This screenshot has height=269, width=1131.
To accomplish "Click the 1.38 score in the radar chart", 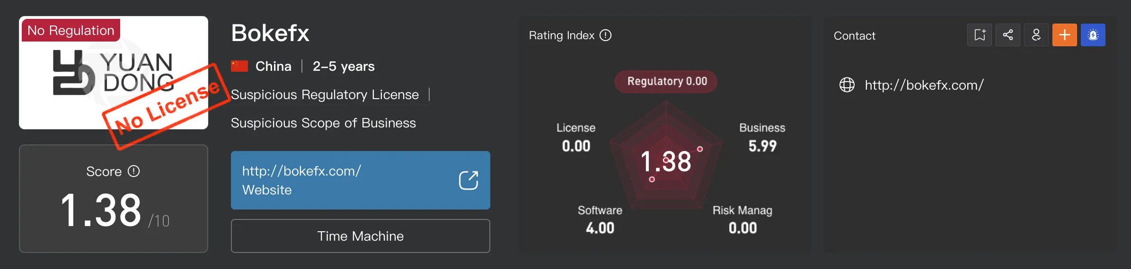I will pyautogui.click(x=666, y=161).
